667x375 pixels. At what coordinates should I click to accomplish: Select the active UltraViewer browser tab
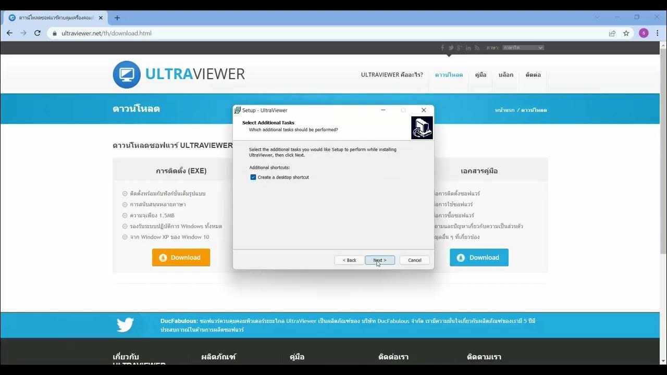55,18
